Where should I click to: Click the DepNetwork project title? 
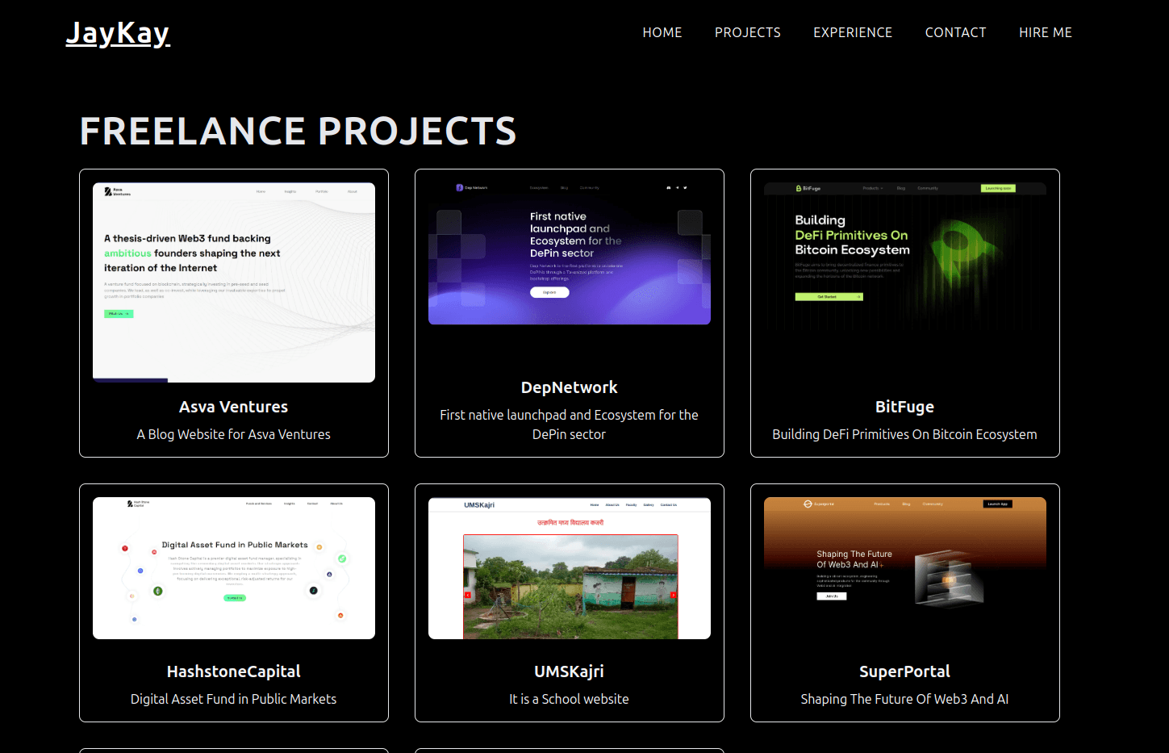pos(570,387)
